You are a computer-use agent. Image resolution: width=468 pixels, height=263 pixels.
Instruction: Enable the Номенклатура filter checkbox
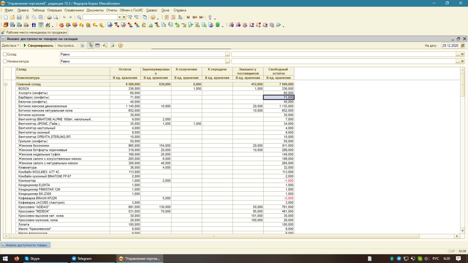(5, 61)
